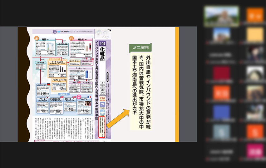Screen dimensions: 266x168
Task: Click the red-outlined summary box on page
Action: coord(102,127)
